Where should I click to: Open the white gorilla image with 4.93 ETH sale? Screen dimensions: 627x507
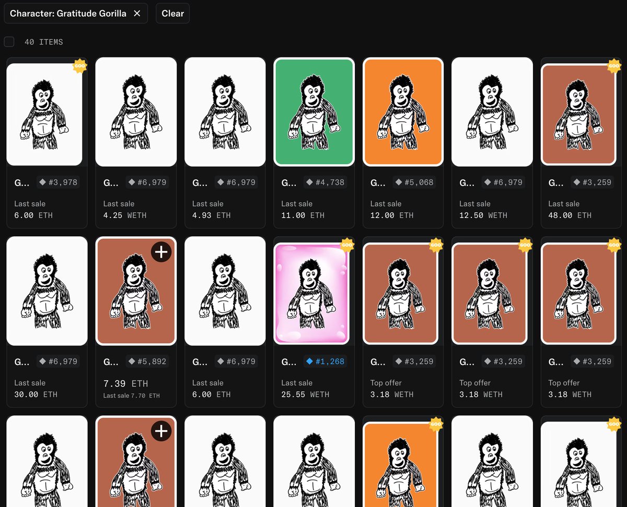(x=225, y=112)
